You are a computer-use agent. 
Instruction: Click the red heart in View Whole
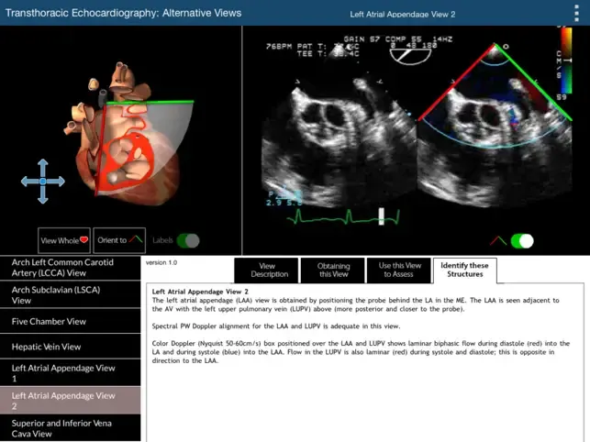click(x=83, y=239)
